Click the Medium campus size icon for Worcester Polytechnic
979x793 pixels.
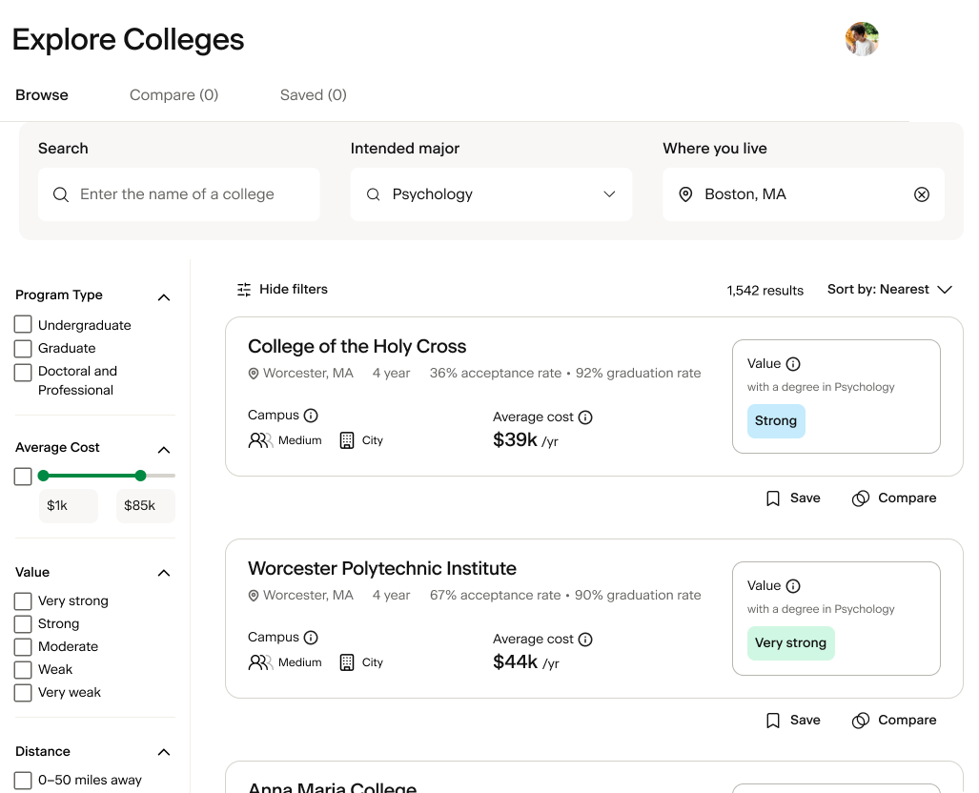tap(260, 663)
